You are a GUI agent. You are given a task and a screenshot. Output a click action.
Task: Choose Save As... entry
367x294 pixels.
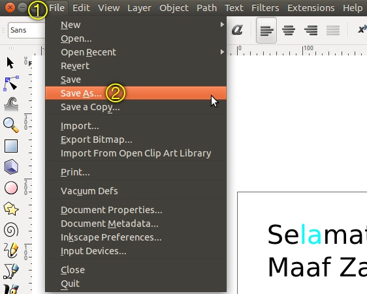click(x=136, y=93)
